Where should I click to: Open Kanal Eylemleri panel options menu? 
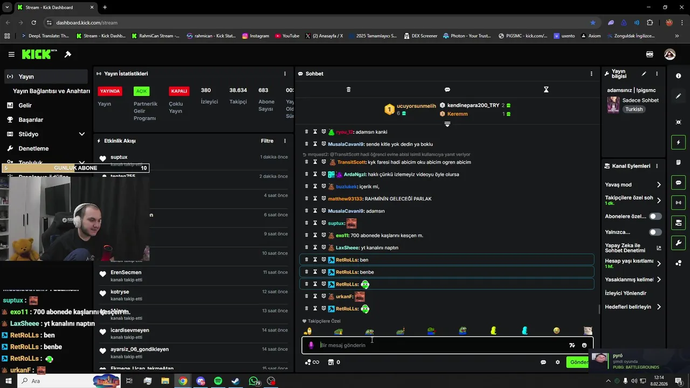point(657,166)
